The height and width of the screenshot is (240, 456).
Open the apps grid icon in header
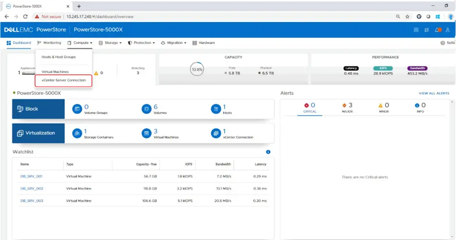[416, 30]
